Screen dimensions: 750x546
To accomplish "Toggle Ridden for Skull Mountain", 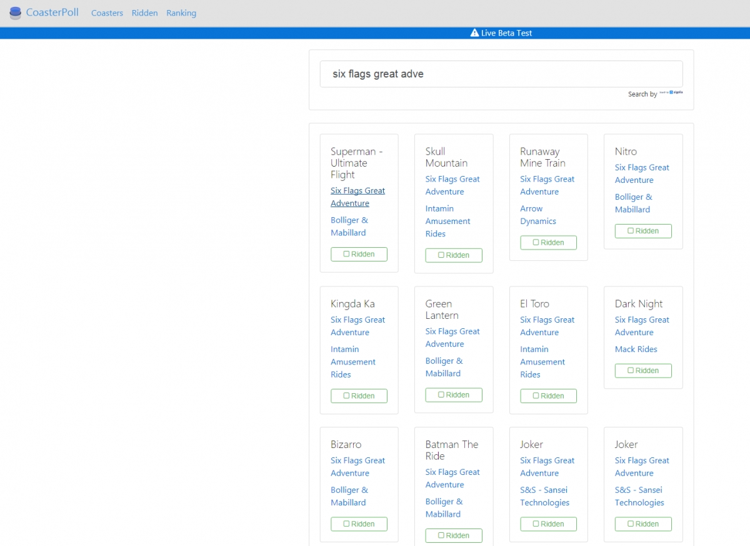I will (454, 255).
